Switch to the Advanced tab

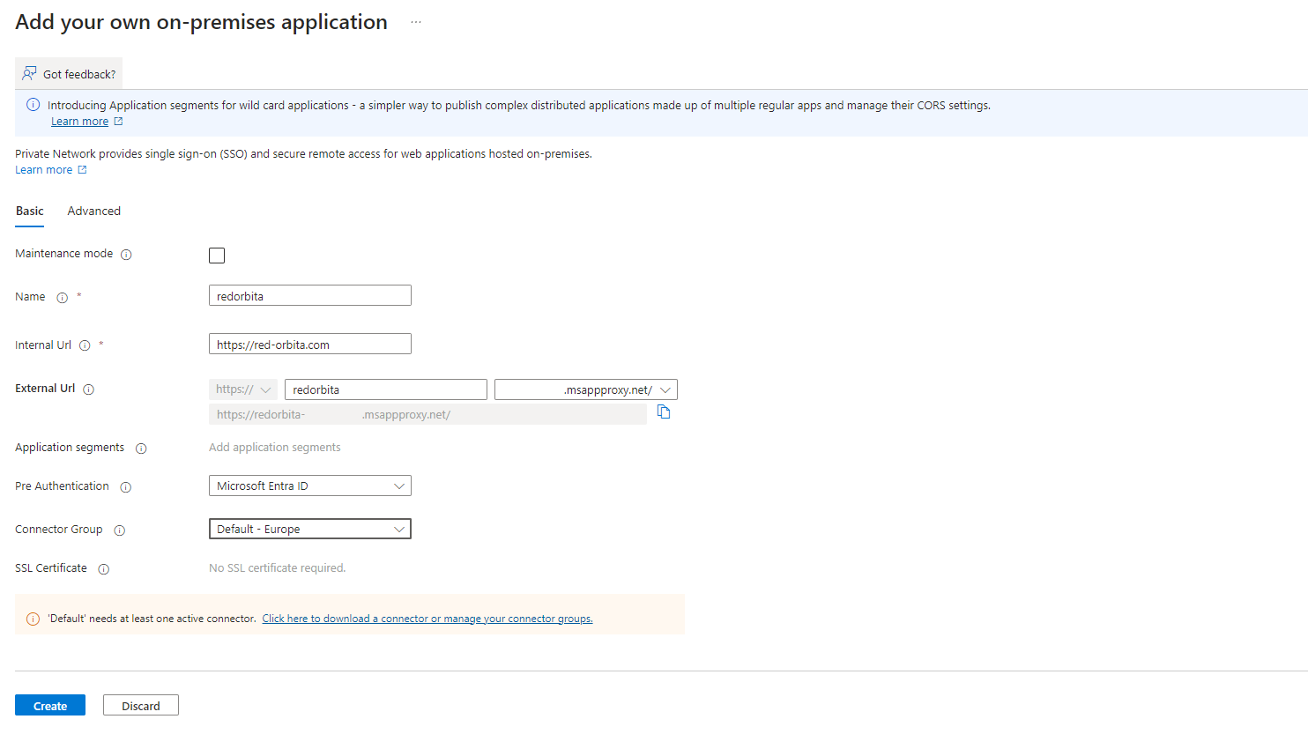[93, 211]
